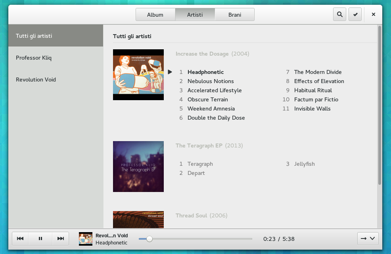Click the Revol...n Void artist label in player
391x254 pixels.
click(111, 235)
